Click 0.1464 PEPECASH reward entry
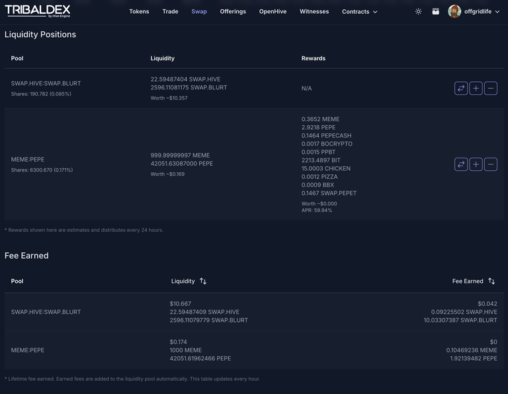The width and height of the screenshot is (508, 394). (x=326, y=136)
